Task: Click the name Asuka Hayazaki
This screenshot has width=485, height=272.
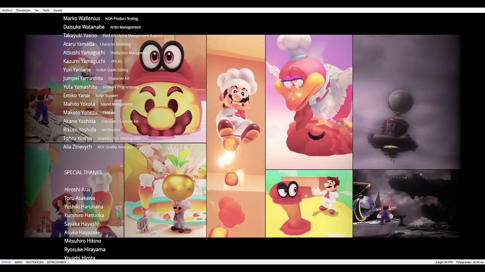Action: (82, 232)
